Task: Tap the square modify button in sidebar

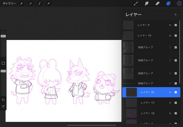Action: [3, 63]
